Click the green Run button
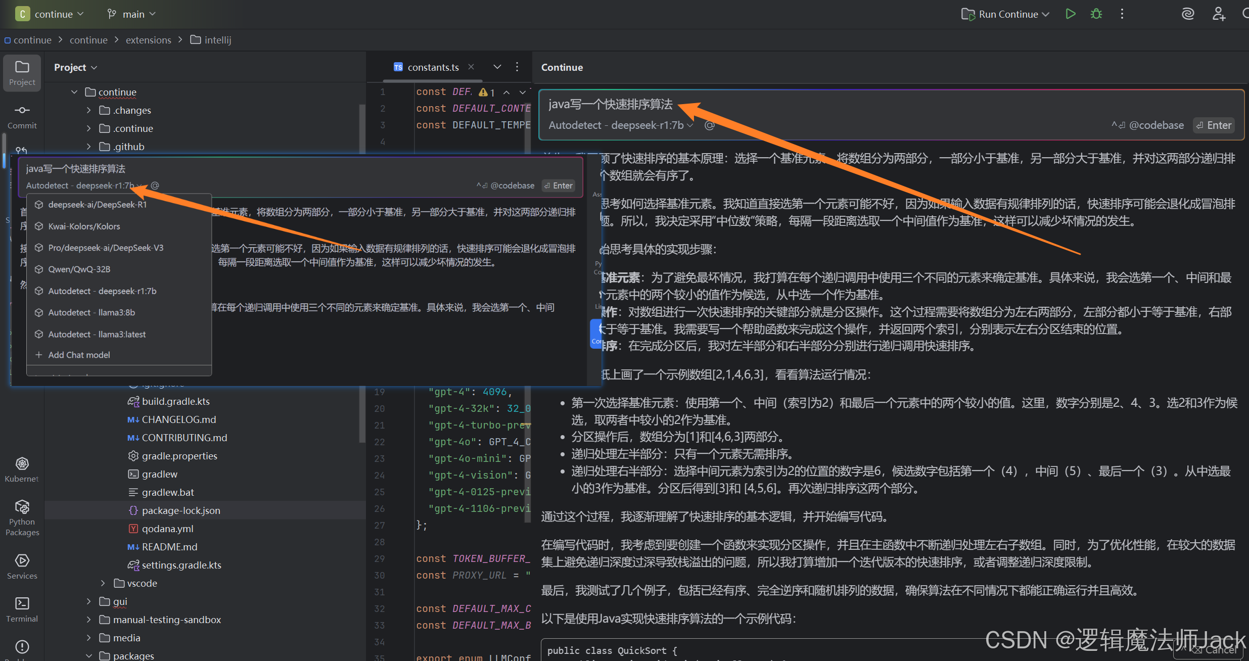1249x661 pixels. pos(1070,14)
